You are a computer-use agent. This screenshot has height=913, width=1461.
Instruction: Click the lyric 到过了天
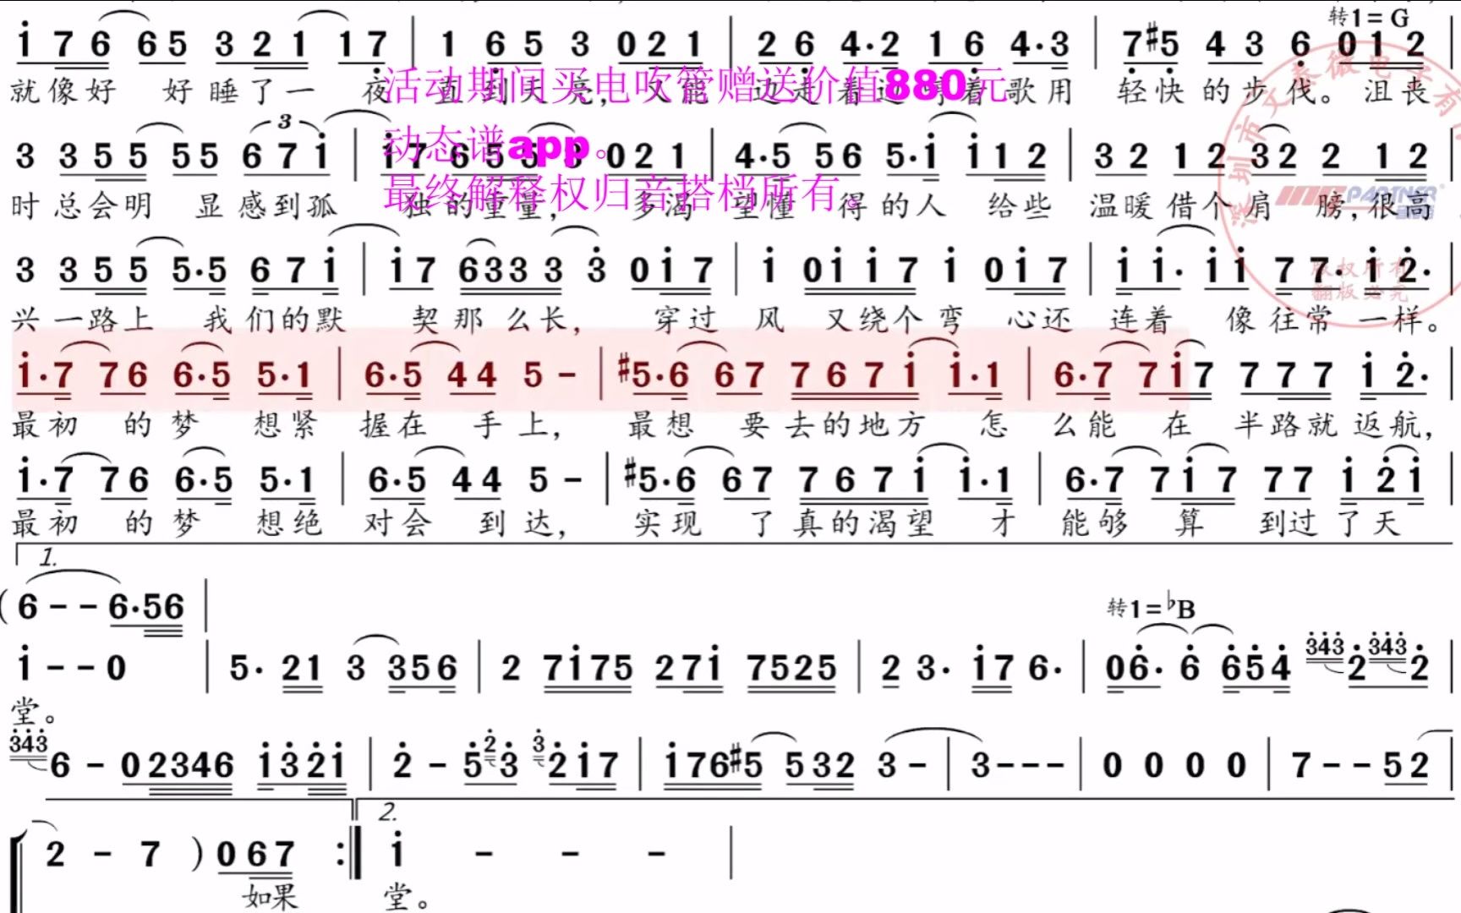point(1331,523)
